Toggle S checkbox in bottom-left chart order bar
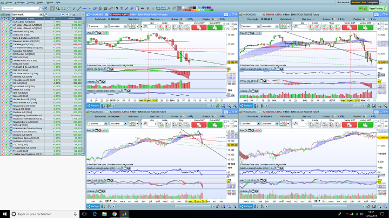This screenshot has width=389, height=218. point(225,122)
